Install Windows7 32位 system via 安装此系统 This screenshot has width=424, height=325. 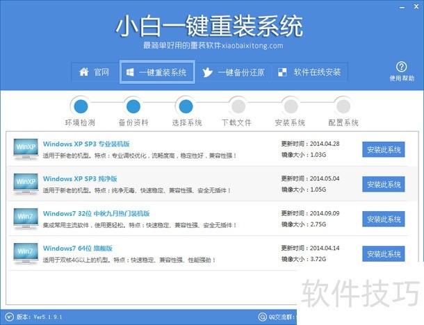(384, 219)
